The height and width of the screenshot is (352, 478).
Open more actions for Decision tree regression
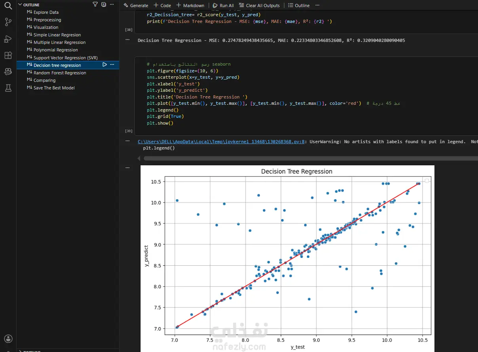(112, 65)
